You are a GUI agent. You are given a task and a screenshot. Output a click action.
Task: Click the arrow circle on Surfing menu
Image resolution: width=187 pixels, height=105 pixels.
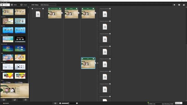coord(78,13)
